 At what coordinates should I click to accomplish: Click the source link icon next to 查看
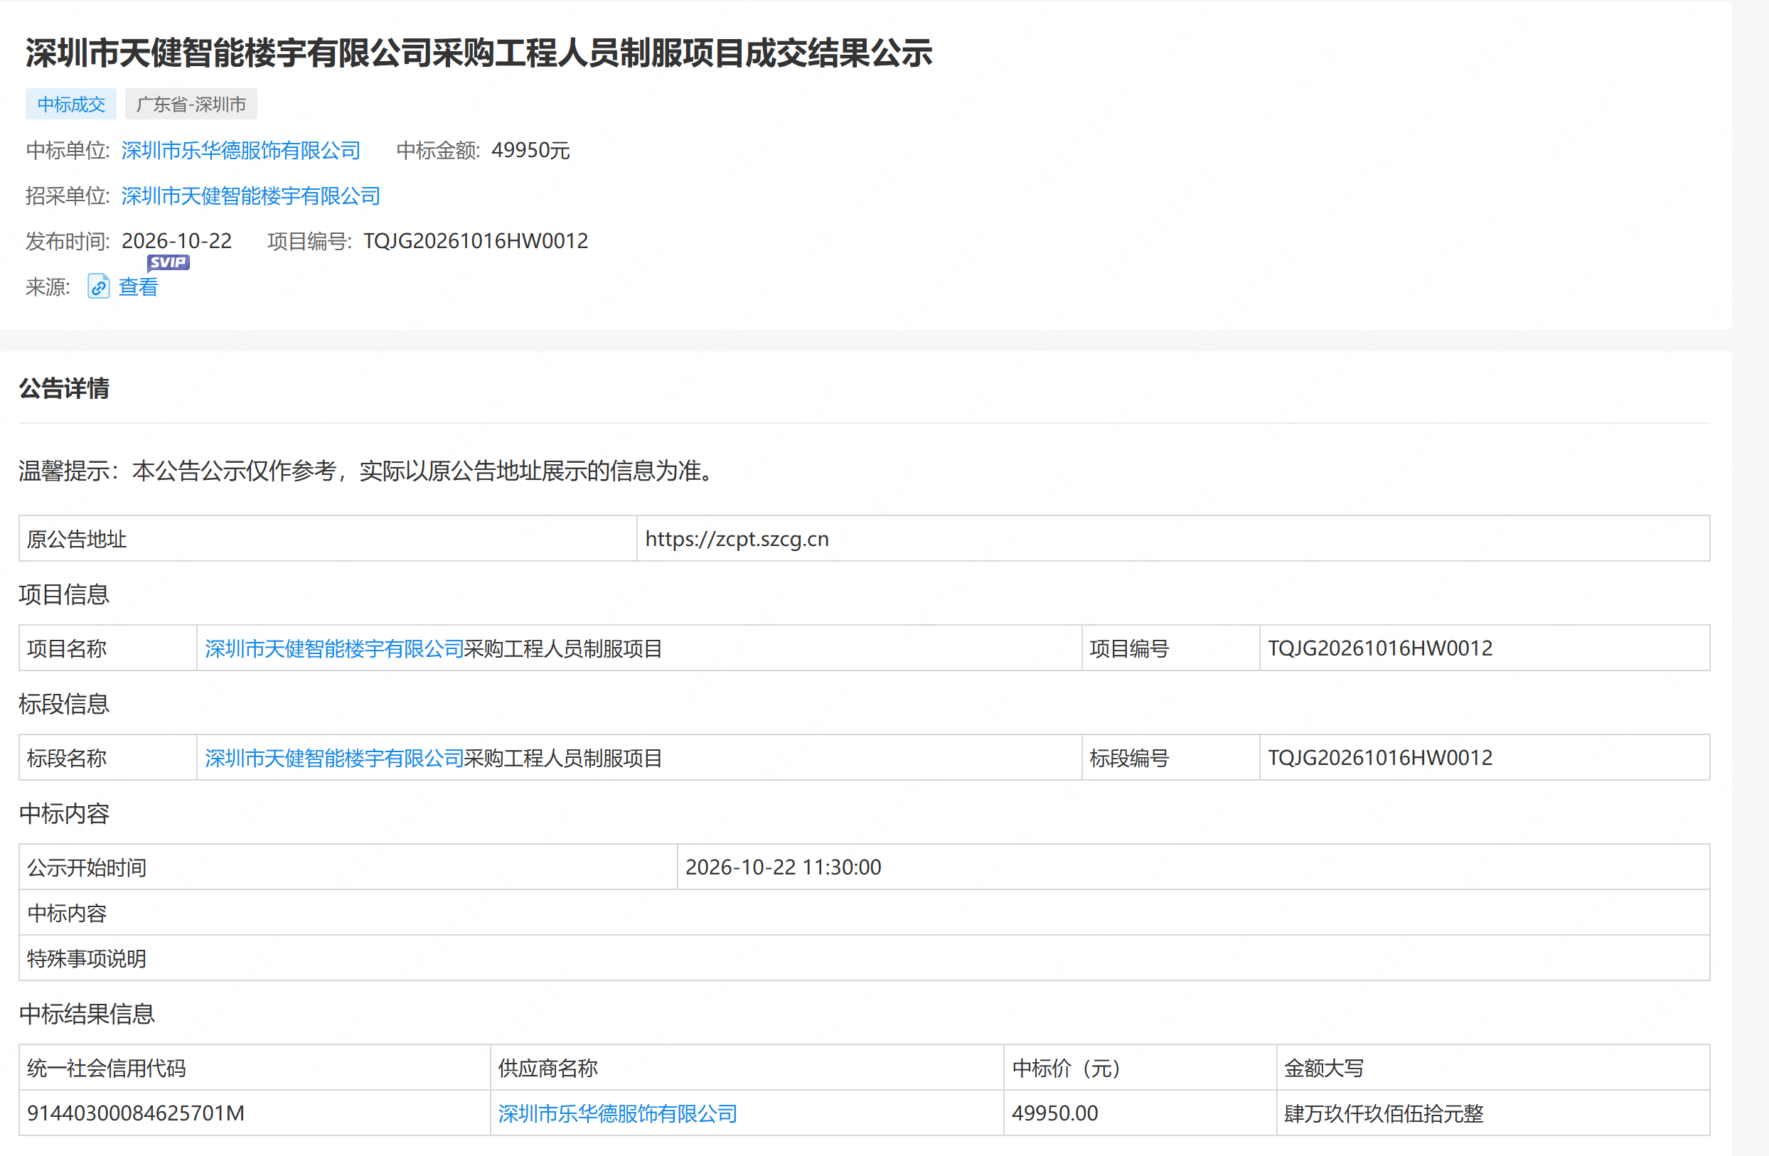click(98, 287)
